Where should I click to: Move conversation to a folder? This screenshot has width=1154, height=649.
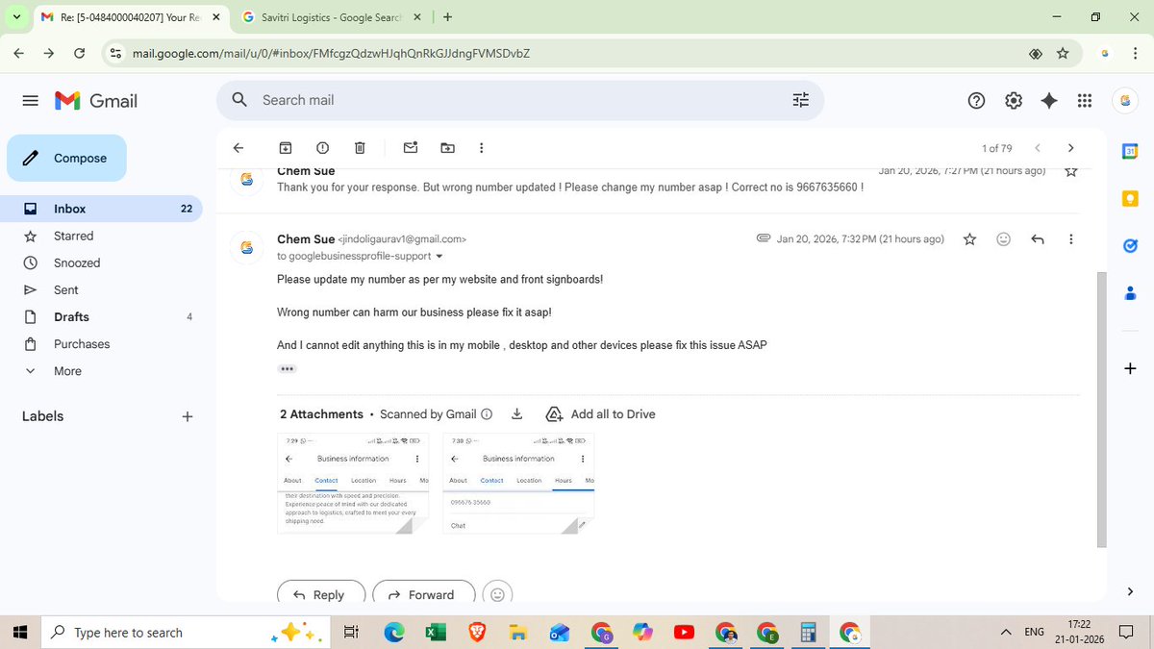pos(447,148)
